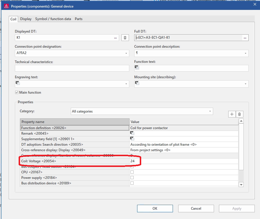Click the delete icon beside Displayed DT
Image resolution: width=260 pixels, height=219 pixels.
click(x=125, y=38)
